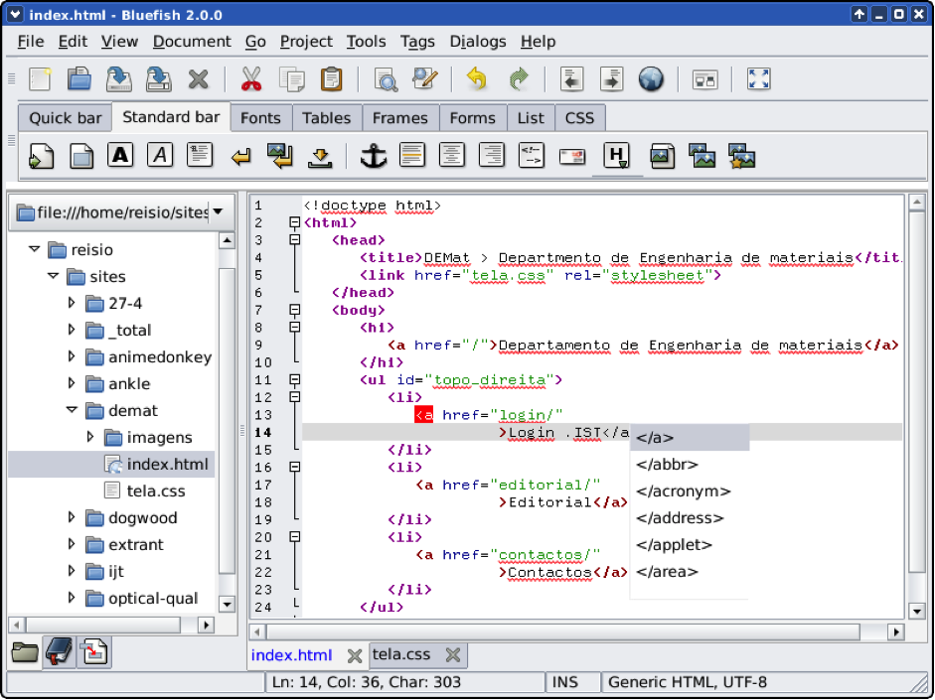Screen dimensions: 935x700
Task: Preview in browser via globe icon
Action: (x=651, y=78)
